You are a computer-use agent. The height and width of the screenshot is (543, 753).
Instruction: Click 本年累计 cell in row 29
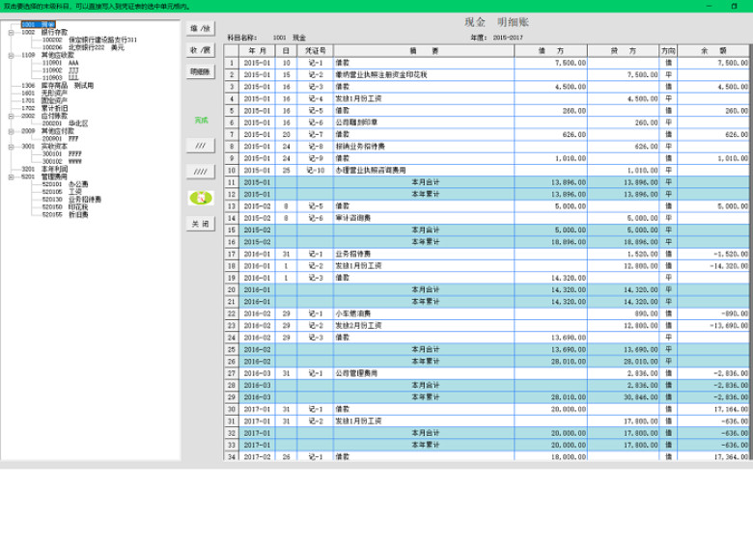[426, 397]
